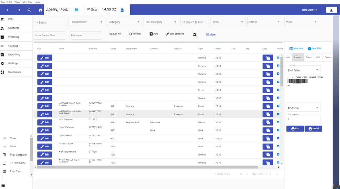Open the Web Info link
340x189 pixels.
[x=296, y=48]
